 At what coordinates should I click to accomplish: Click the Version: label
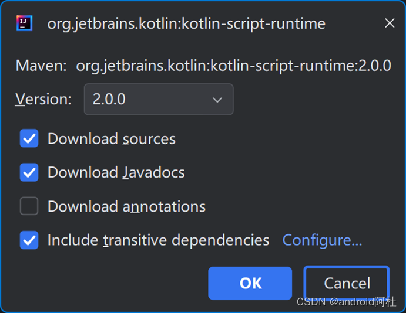tap(43, 99)
